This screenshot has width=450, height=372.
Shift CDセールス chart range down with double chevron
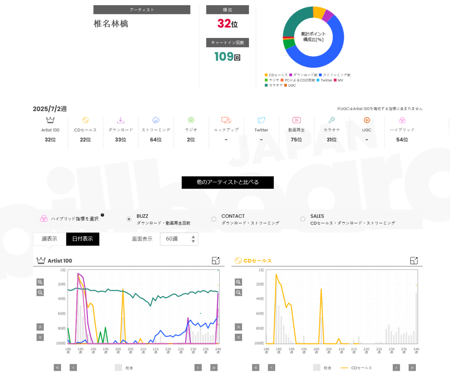pos(238,337)
